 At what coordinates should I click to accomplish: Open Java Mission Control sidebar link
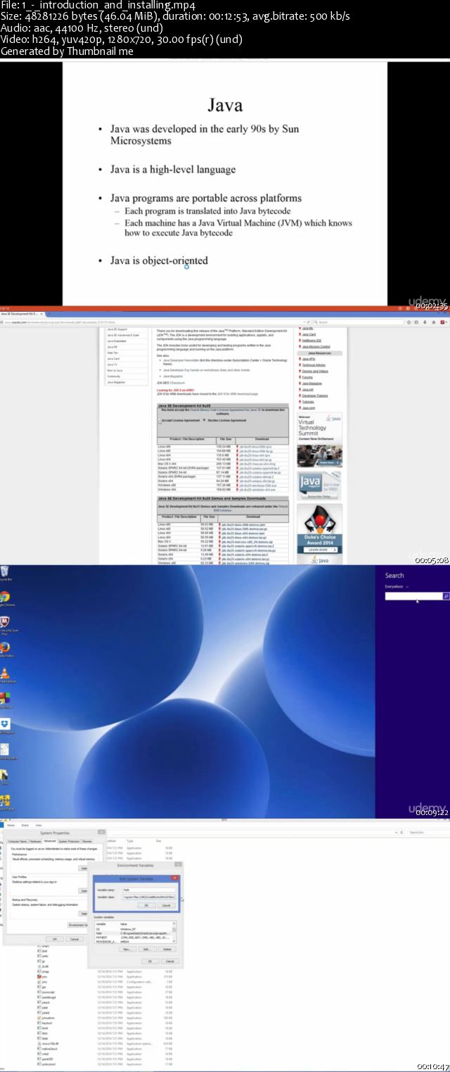pos(316,347)
